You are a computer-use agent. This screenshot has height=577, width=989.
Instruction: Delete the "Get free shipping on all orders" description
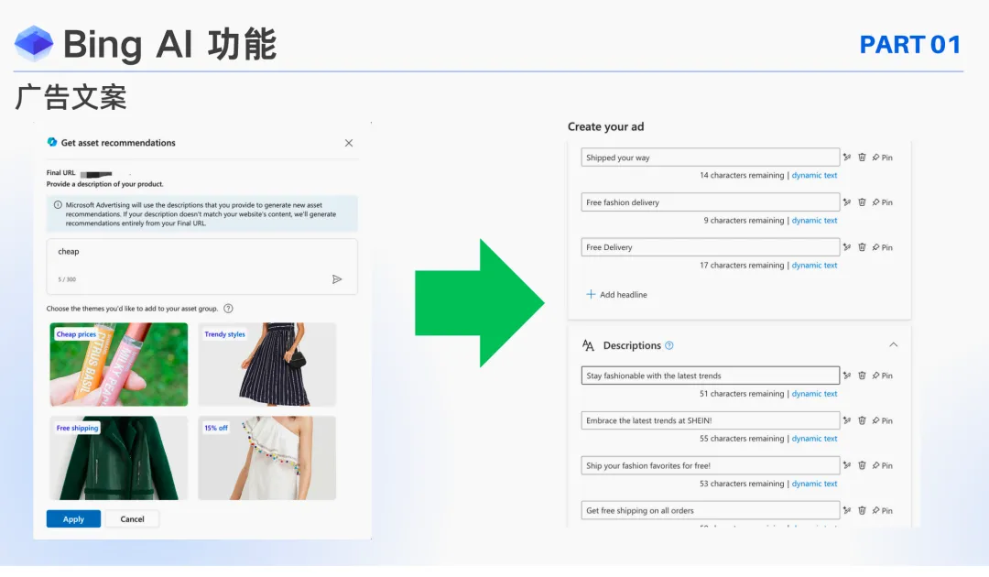coord(862,510)
